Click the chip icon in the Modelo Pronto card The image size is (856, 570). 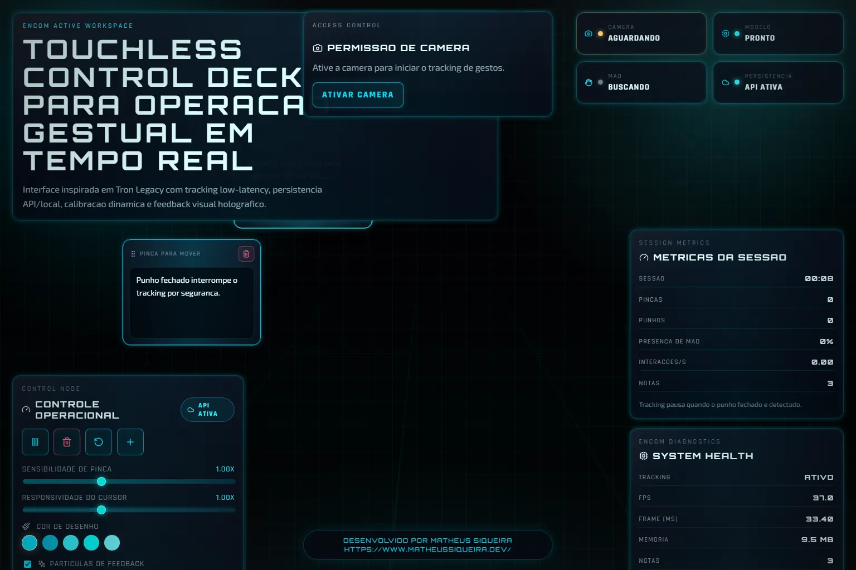tap(726, 33)
